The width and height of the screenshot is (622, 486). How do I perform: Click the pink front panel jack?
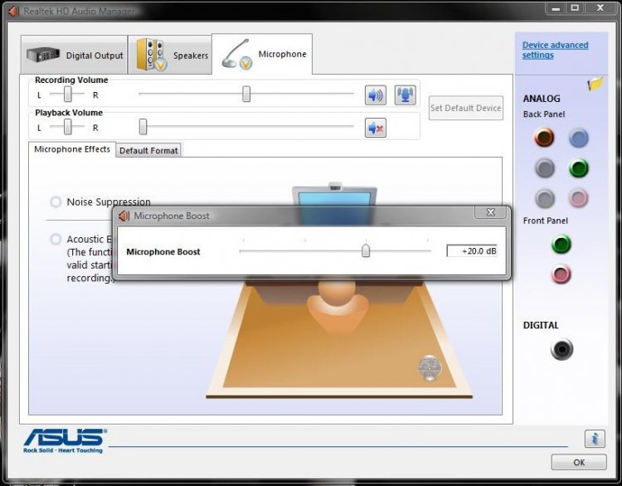(561, 274)
